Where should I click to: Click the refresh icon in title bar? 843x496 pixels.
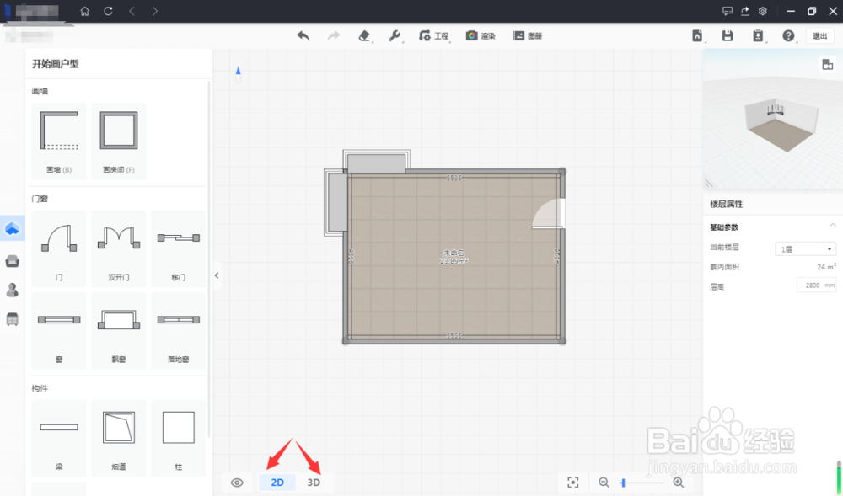(109, 11)
